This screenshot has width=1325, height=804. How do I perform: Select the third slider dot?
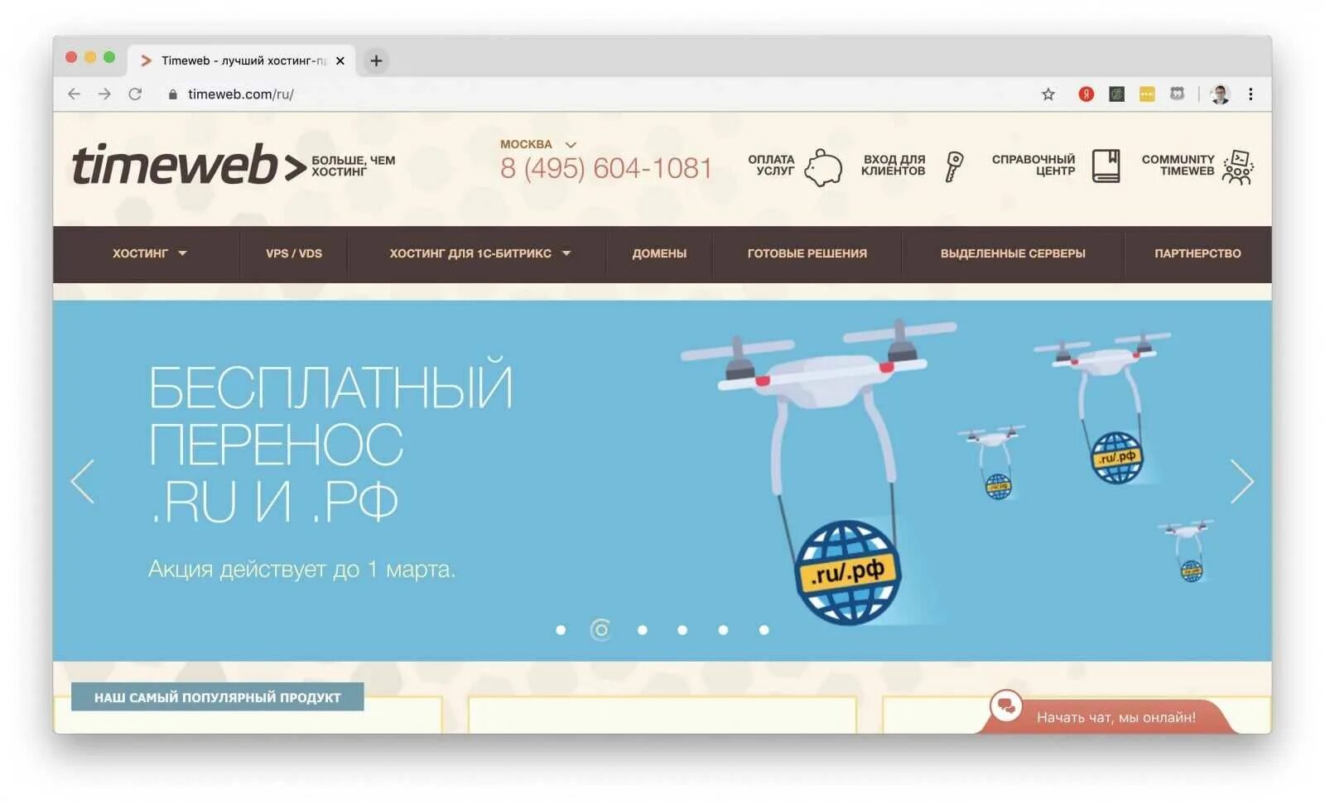pyautogui.click(x=642, y=630)
